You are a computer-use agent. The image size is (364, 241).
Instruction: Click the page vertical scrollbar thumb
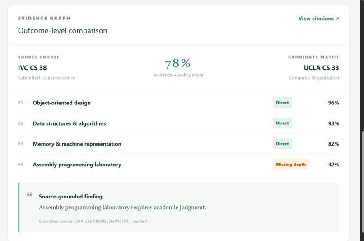pos(362,181)
